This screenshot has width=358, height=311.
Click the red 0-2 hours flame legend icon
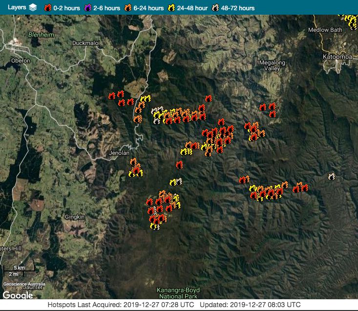[x=48, y=8]
